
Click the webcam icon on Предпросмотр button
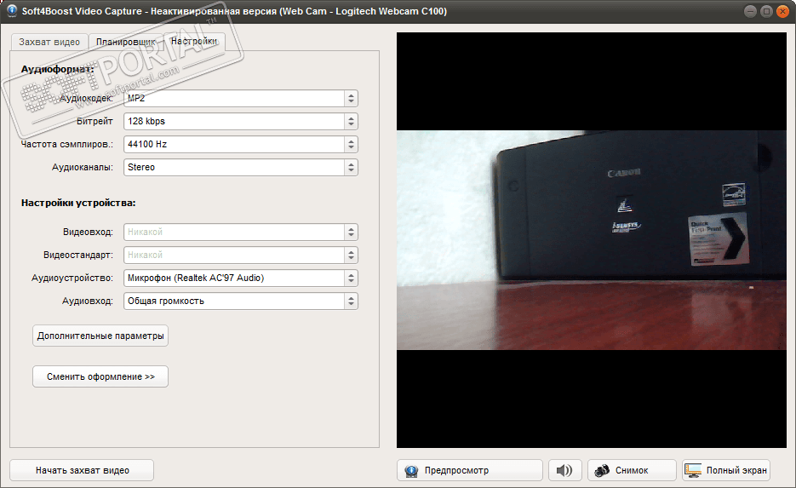(x=411, y=471)
